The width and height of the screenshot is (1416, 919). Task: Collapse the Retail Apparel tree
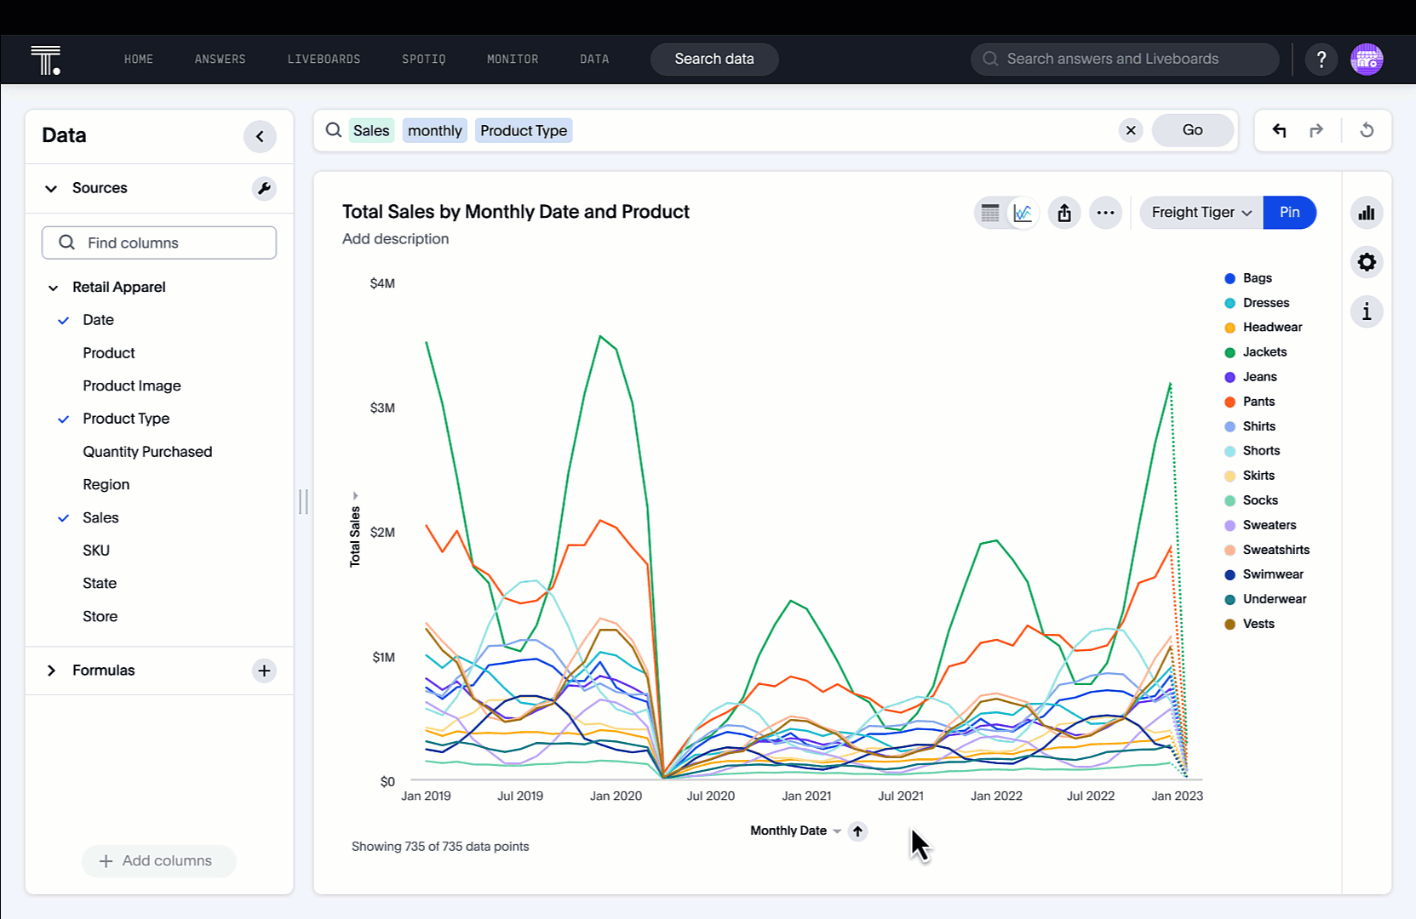[53, 288]
